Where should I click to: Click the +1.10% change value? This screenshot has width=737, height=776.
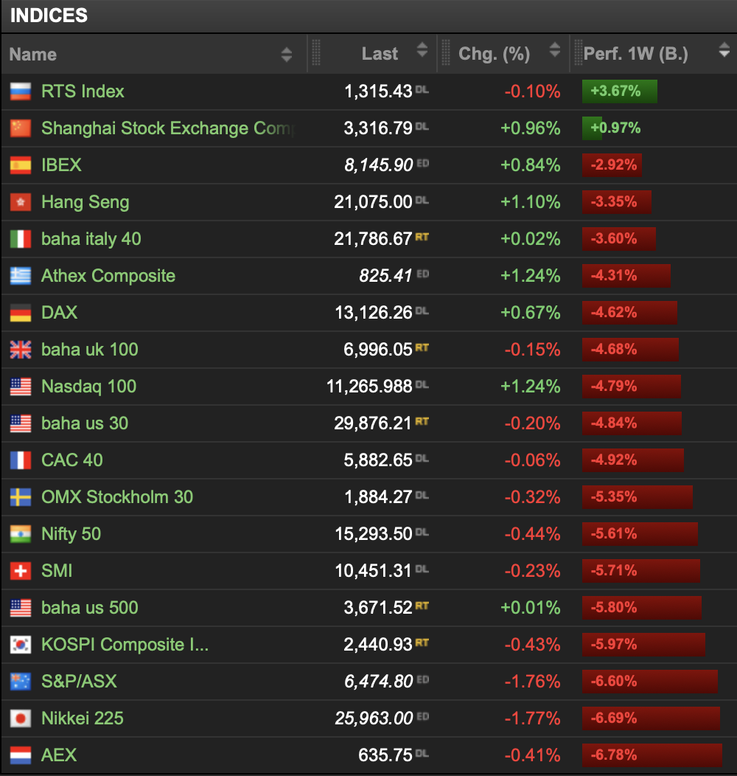click(x=530, y=202)
